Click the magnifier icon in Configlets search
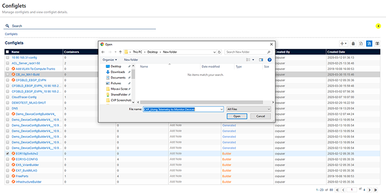The height and width of the screenshot is (193, 386). tap(8, 26)
